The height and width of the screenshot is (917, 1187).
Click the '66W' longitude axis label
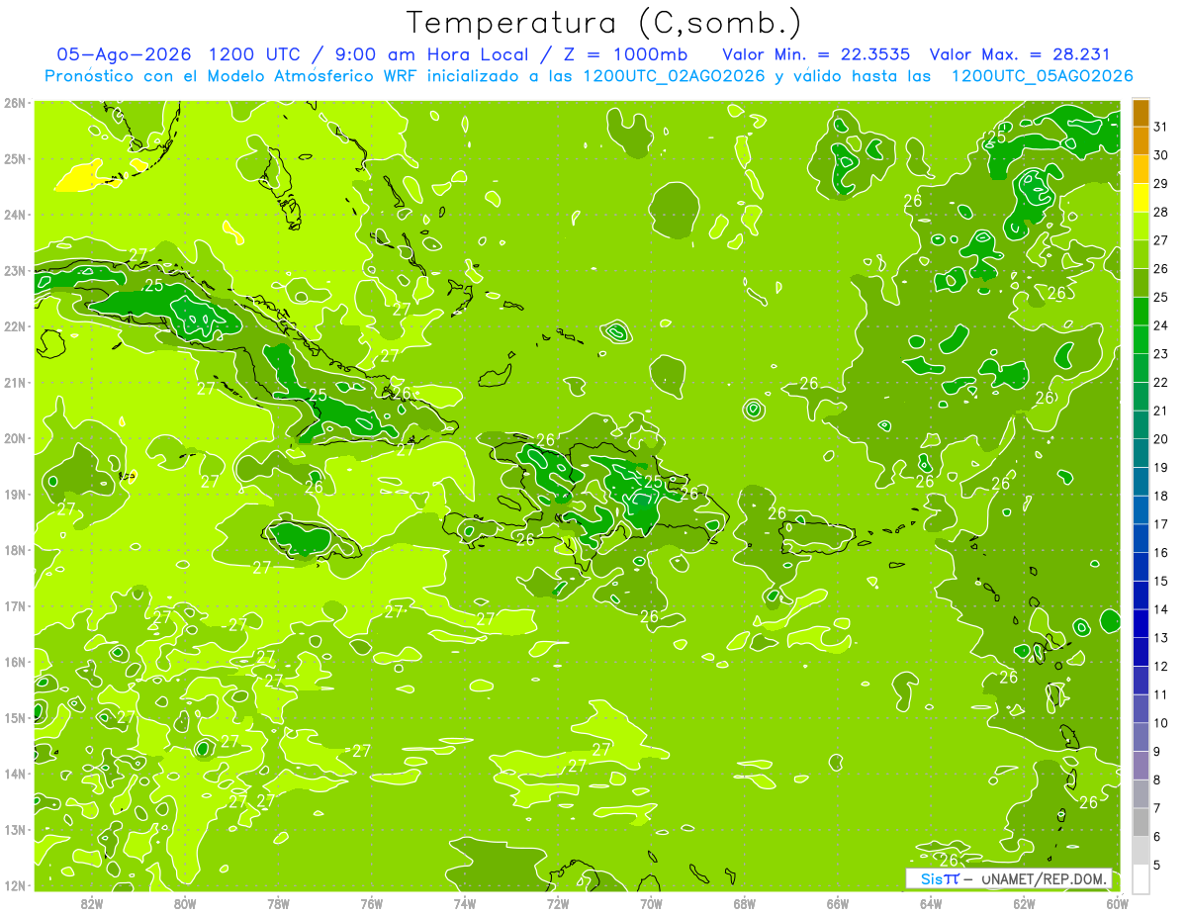[x=838, y=902]
